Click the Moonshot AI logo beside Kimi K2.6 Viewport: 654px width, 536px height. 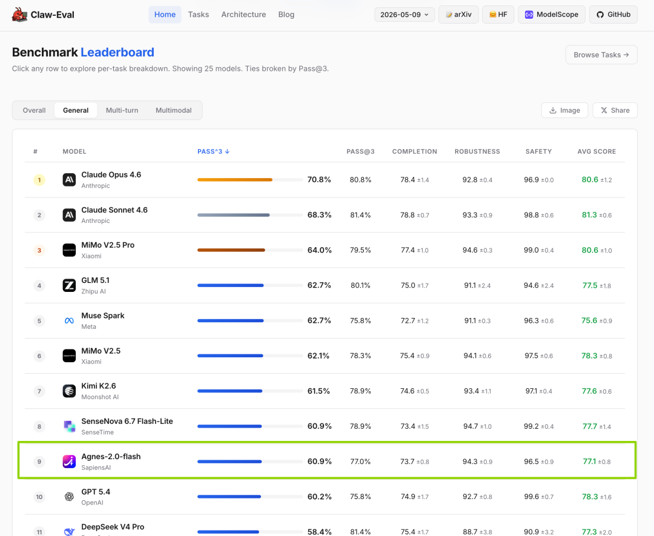pyautogui.click(x=69, y=391)
